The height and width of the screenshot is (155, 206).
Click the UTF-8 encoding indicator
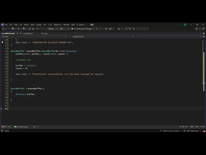(x=202, y=127)
